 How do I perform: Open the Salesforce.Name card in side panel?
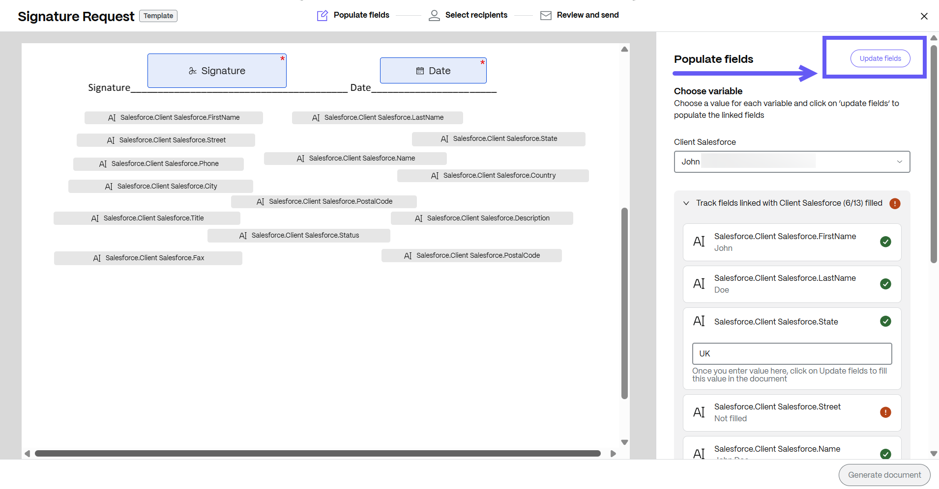pyautogui.click(x=792, y=448)
